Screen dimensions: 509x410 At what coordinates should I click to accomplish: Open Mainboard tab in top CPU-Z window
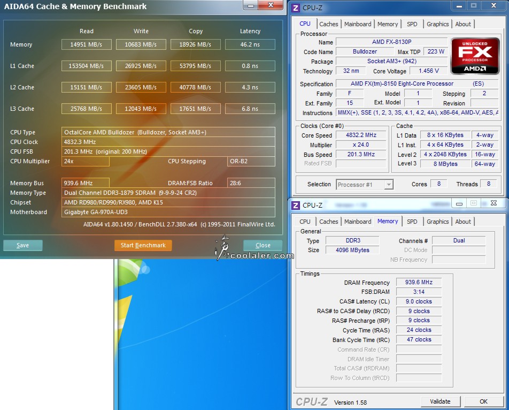point(357,24)
